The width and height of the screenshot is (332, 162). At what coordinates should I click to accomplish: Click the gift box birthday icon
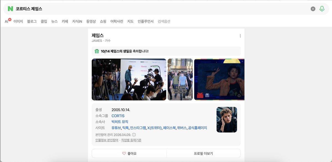(x=97, y=51)
